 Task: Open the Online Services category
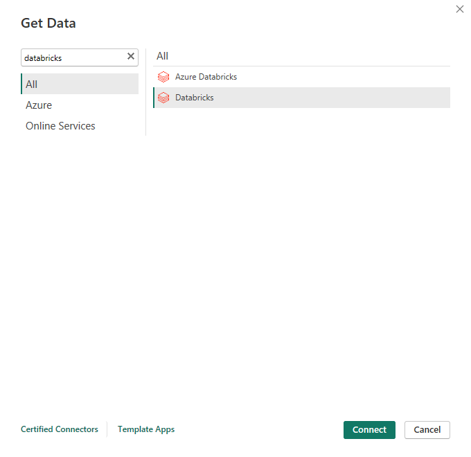coord(60,126)
